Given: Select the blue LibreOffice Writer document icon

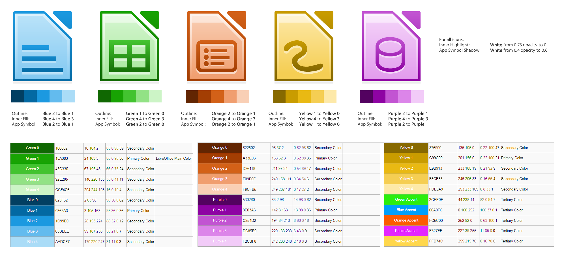Looking at the screenshot, I should point(42,47).
